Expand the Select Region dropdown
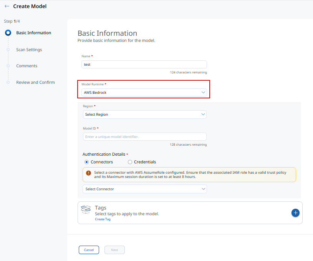This screenshot has height=261, width=313. (x=145, y=115)
